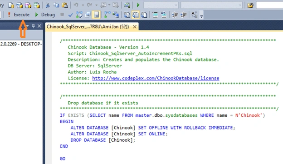Click the 'Chinook Database - Version 1.4' comment line
This screenshot has width=283, height=164.
tap(108, 47)
